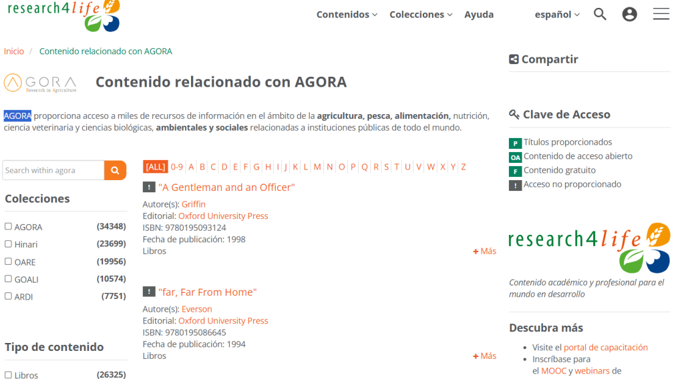
Task: Click author link Griffin
Action: coord(193,204)
